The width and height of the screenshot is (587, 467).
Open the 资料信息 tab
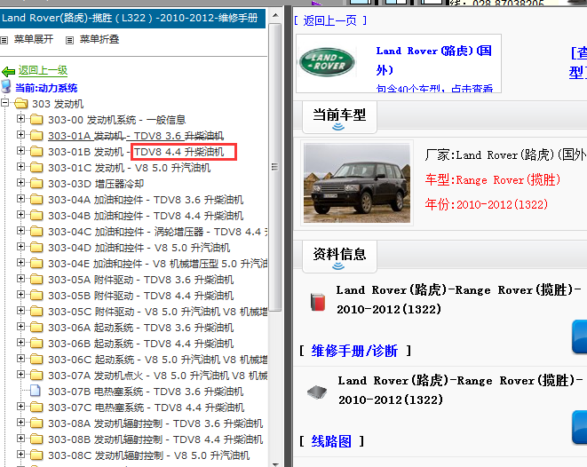[339, 257]
